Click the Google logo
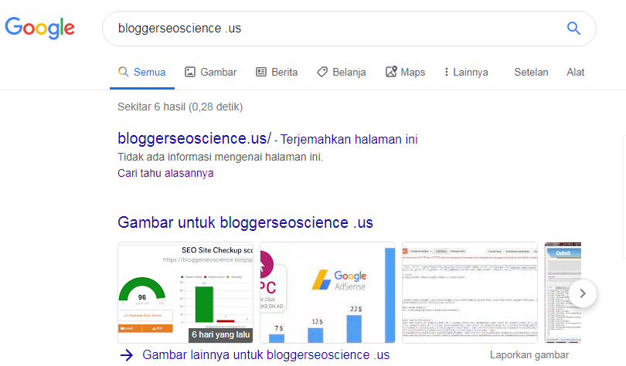This screenshot has height=366, width=626. tap(39, 28)
